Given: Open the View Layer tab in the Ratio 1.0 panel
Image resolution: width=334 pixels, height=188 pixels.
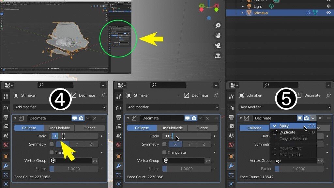Looking at the screenshot, I should [6, 127].
